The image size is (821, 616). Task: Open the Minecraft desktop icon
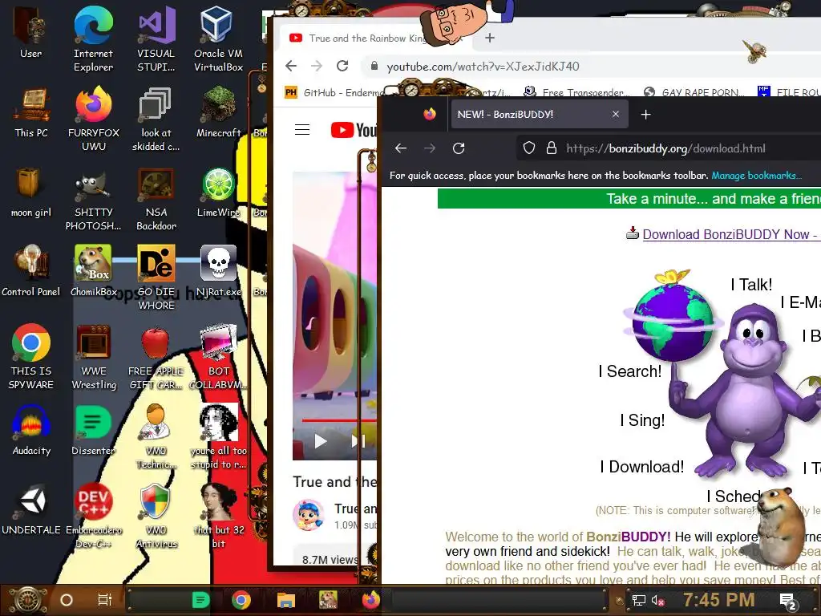pos(218,113)
